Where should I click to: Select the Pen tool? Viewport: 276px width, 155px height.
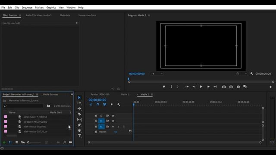[79, 125]
